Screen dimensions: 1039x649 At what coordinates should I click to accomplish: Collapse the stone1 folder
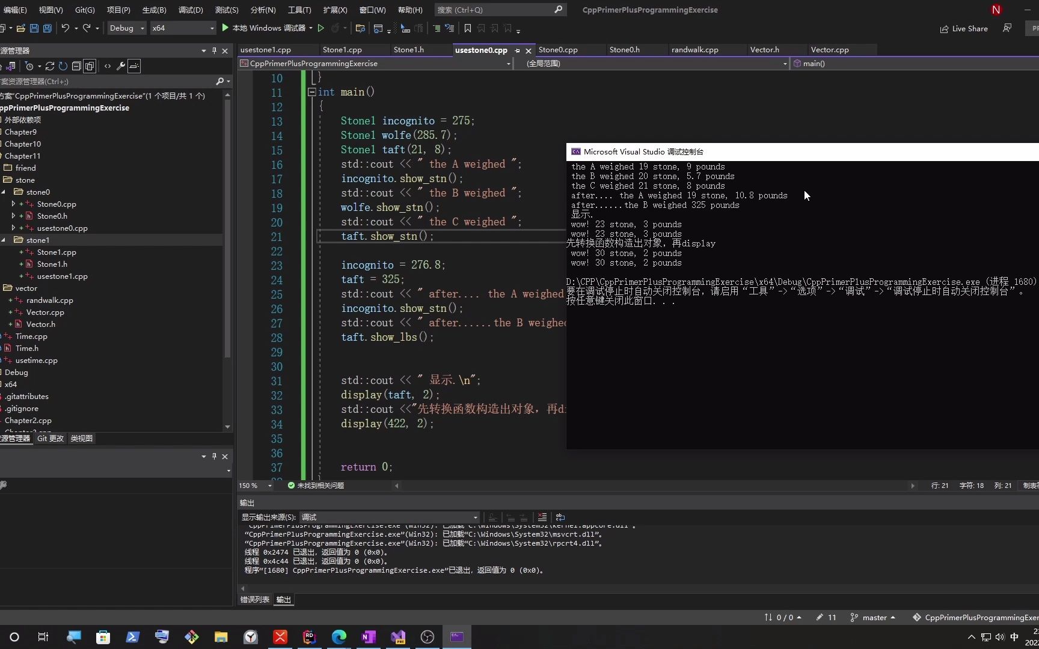pyautogui.click(x=4, y=240)
